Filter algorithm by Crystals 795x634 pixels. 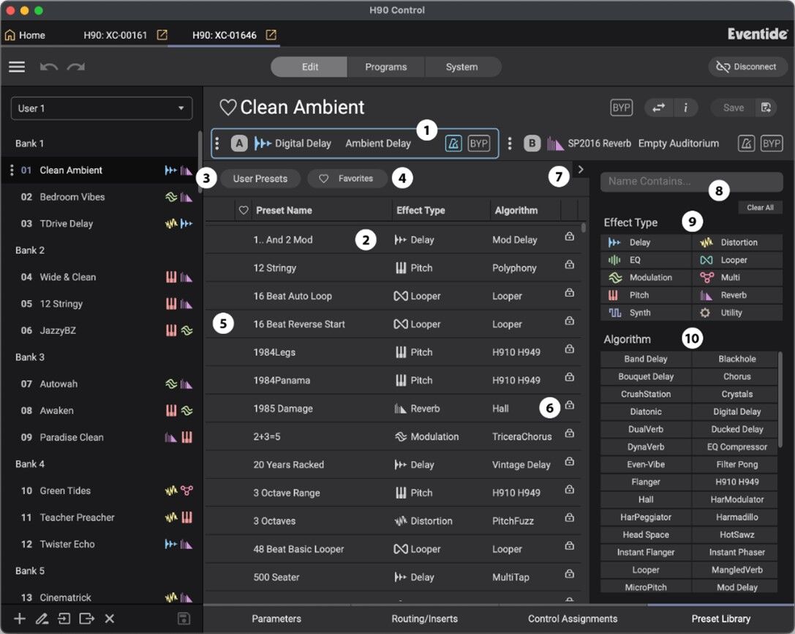click(736, 395)
